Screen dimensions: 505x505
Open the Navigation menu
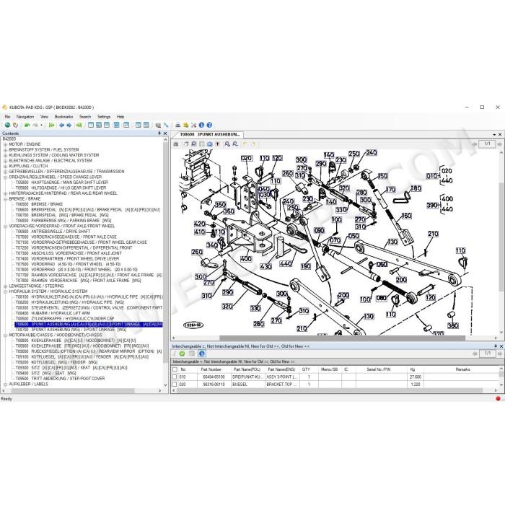(x=25, y=117)
